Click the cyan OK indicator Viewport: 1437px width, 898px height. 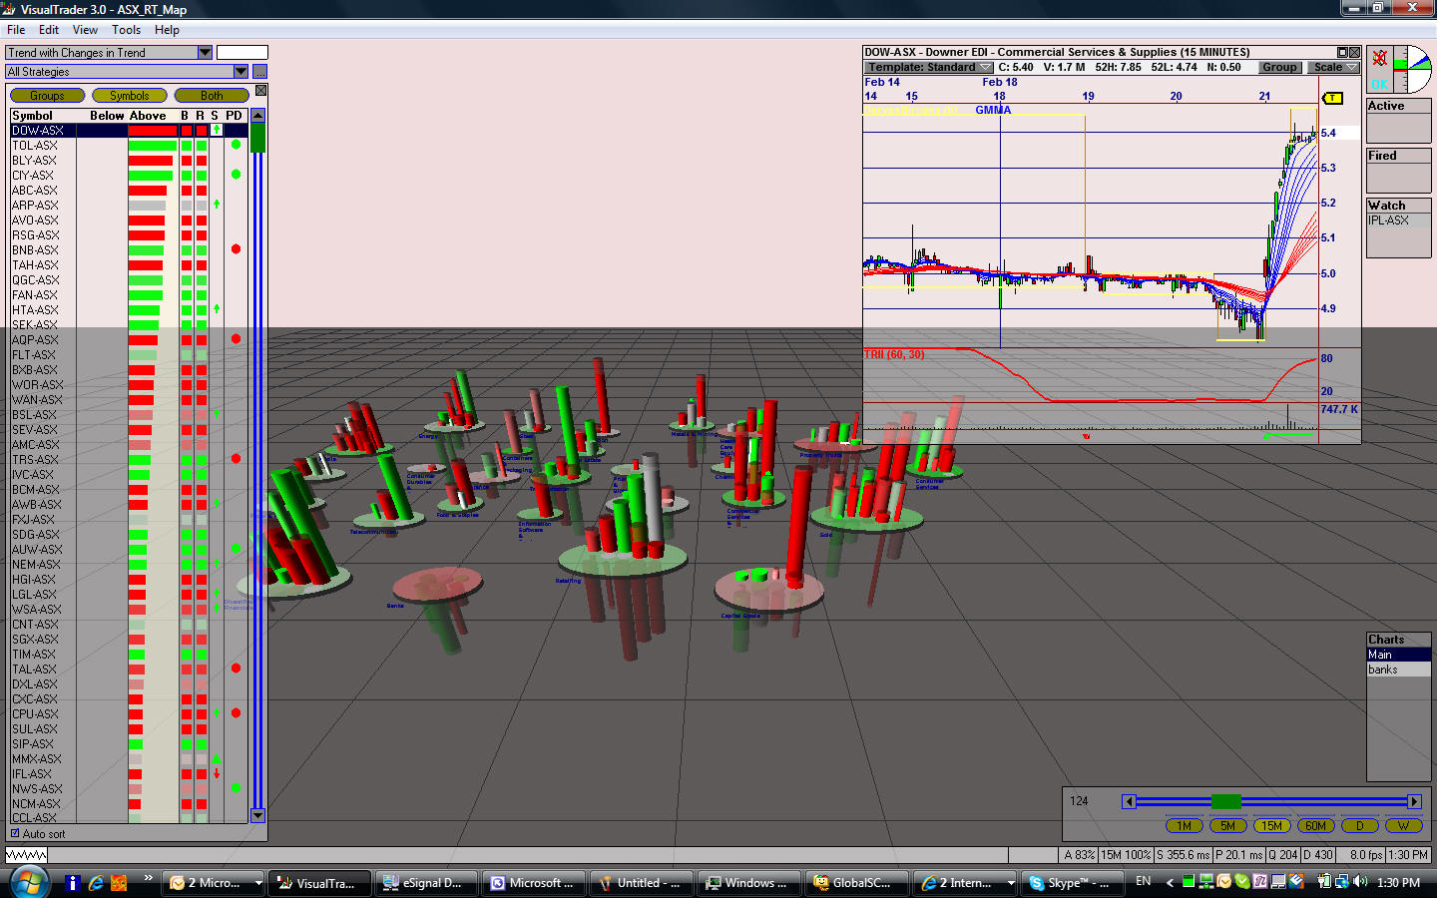pyautogui.click(x=1380, y=85)
